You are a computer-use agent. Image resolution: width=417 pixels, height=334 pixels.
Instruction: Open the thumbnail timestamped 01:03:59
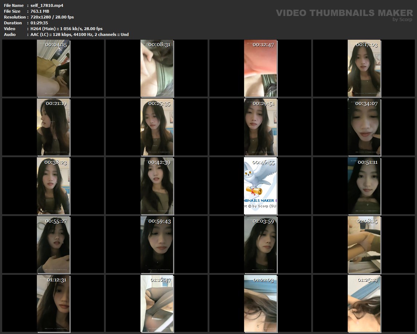coord(260,245)
